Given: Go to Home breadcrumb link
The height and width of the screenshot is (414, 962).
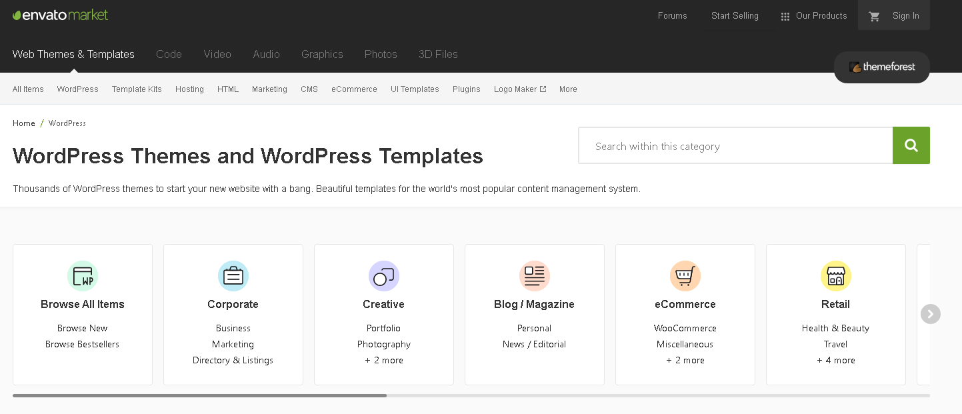Looking at the screenshot, I should tap(24, 123).
